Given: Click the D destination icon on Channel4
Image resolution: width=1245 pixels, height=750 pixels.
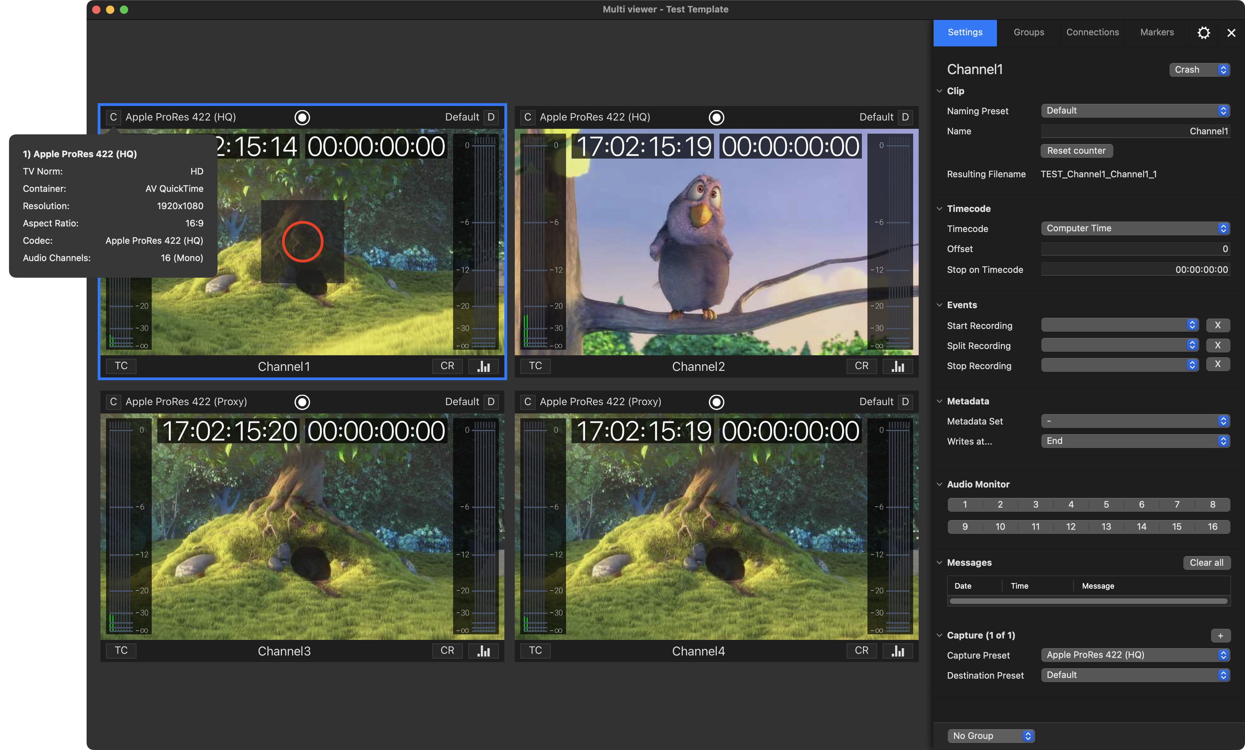Looking at the screenshot, I should click(905, 402).
